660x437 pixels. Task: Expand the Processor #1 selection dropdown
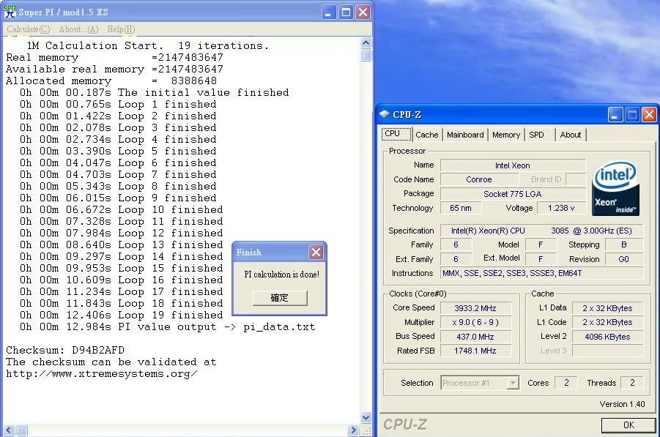pos(513,383)
